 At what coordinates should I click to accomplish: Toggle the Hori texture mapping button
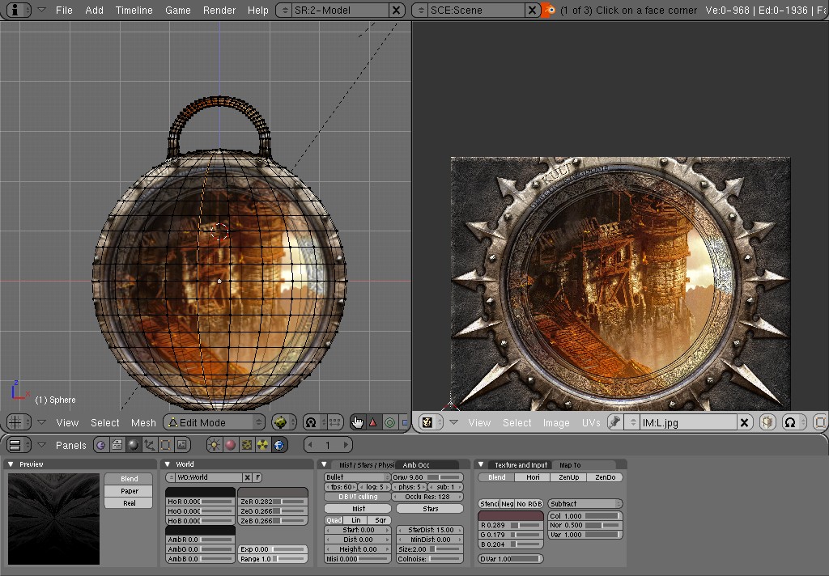[533, 477]
